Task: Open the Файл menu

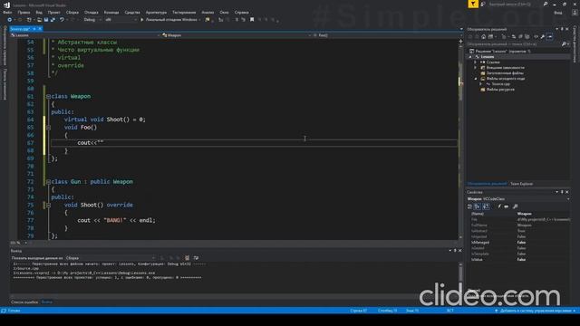Action: point(7,12)
